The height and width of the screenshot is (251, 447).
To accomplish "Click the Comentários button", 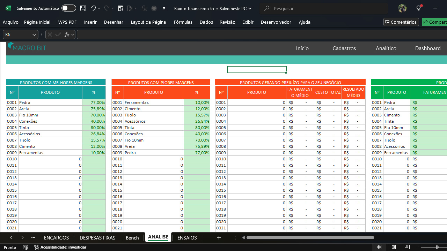I will pyautogui.click(x=401, y=22).
